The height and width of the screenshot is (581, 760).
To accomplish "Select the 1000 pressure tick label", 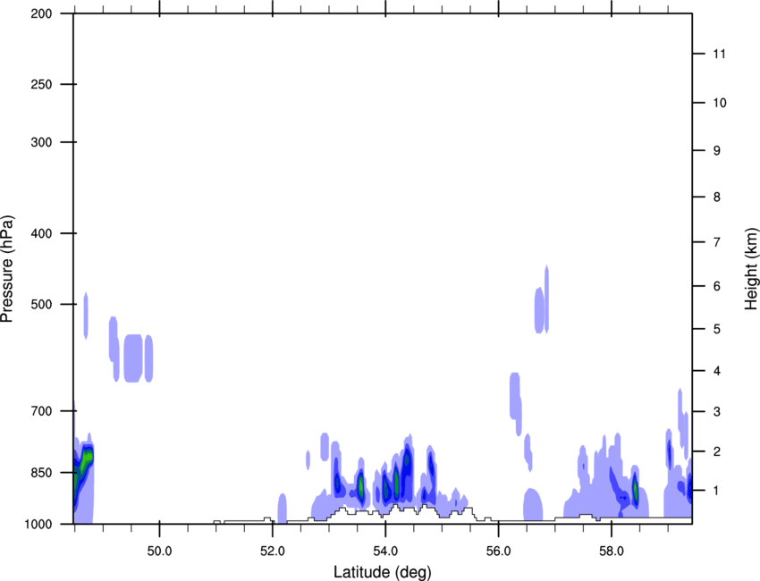I will (38, 524).
